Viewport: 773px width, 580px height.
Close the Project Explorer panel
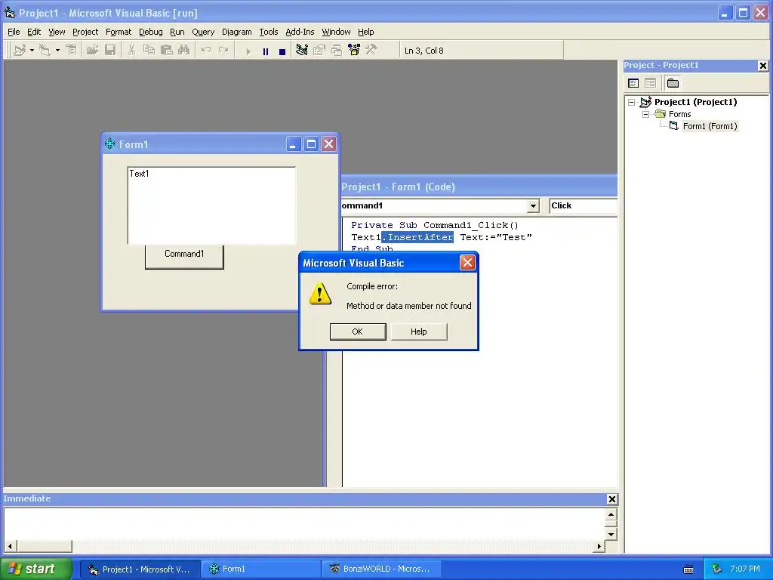pos(762,66)
